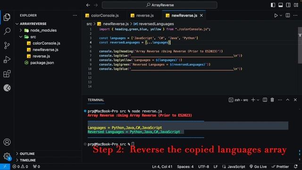
Task: Click the ArrayReverse command center search box
Action: (159, 5)
